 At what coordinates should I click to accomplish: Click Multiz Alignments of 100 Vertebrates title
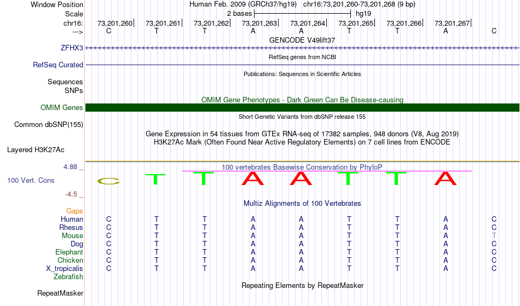[x=302, y=203]
